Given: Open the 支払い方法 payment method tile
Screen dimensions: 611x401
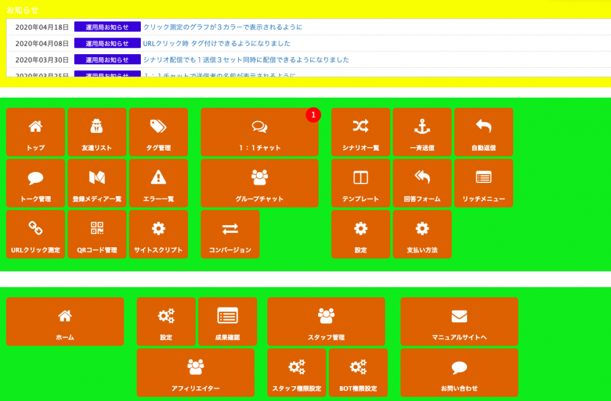Looking at the screenshot, I should 422,234.
